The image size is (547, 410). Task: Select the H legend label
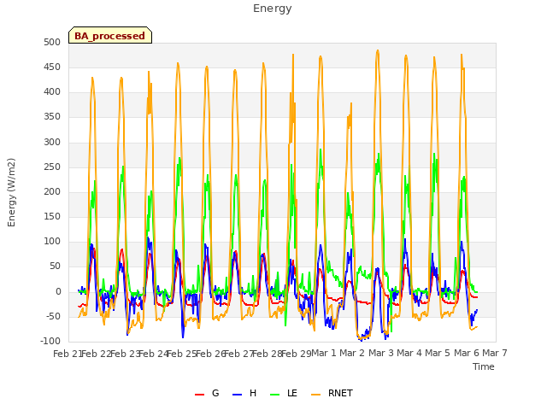click(x=253, y=393)
